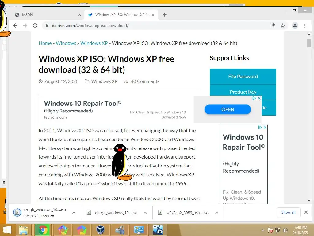Viewport: 314px width, 236px height.
Task: Open Chrome three-dot menu
Action: point(305,26)
